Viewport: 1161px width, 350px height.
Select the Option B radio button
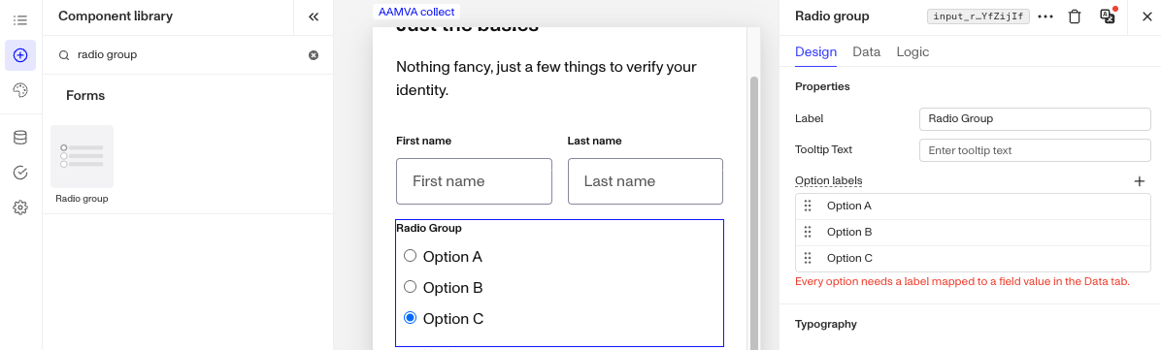coord(410,287)
